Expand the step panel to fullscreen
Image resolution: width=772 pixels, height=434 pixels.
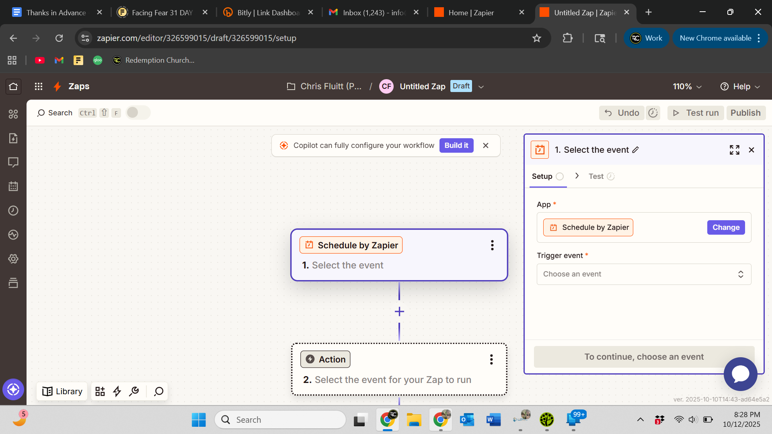coord(734,150)
